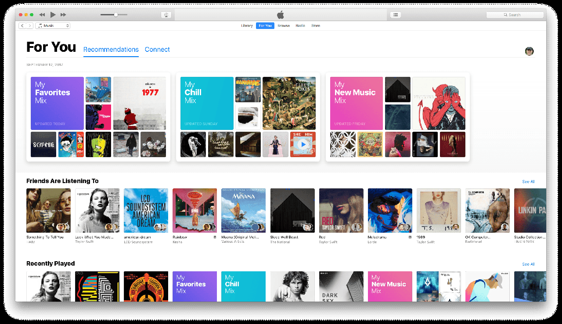
Task: Open the Store tab
Action: (x=316, y=25)
